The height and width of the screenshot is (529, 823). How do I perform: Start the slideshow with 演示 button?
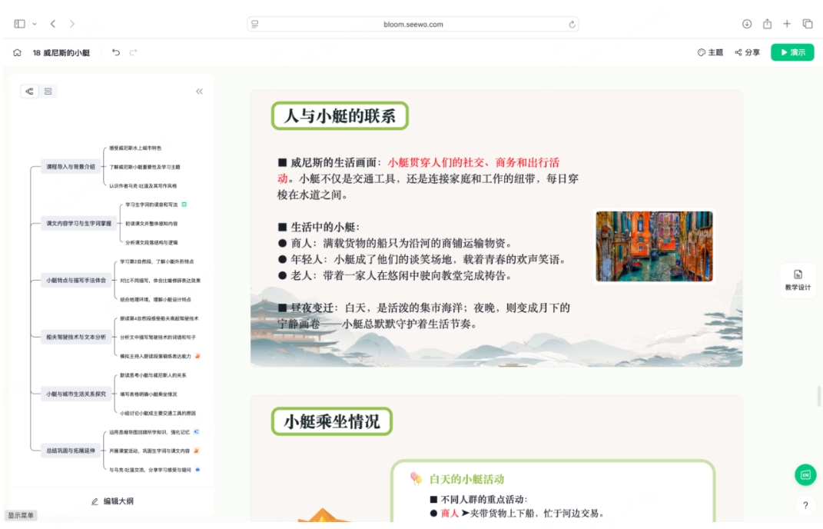point(792,52)
